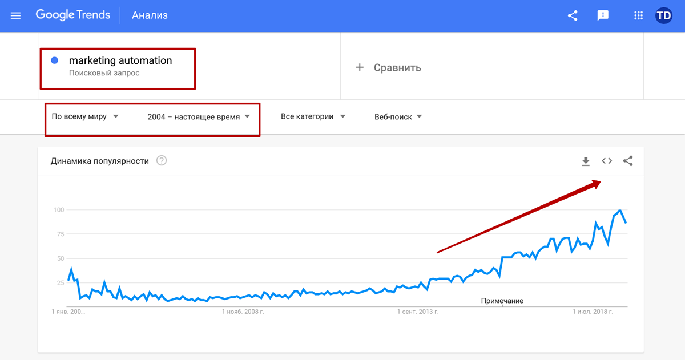Click the blue dot beside marketing automation
Viewport: 685px width, 360px height.
coord(55,60)
